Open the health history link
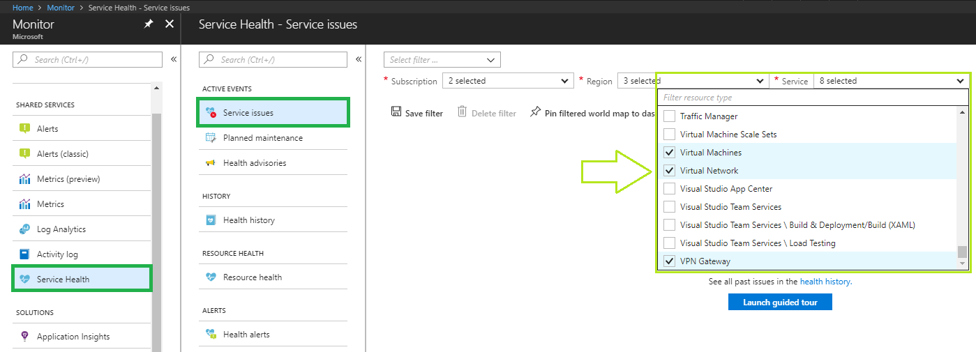The height and width of the screenshot is (352, 976). pyautogui.click(x=825, y=282)
